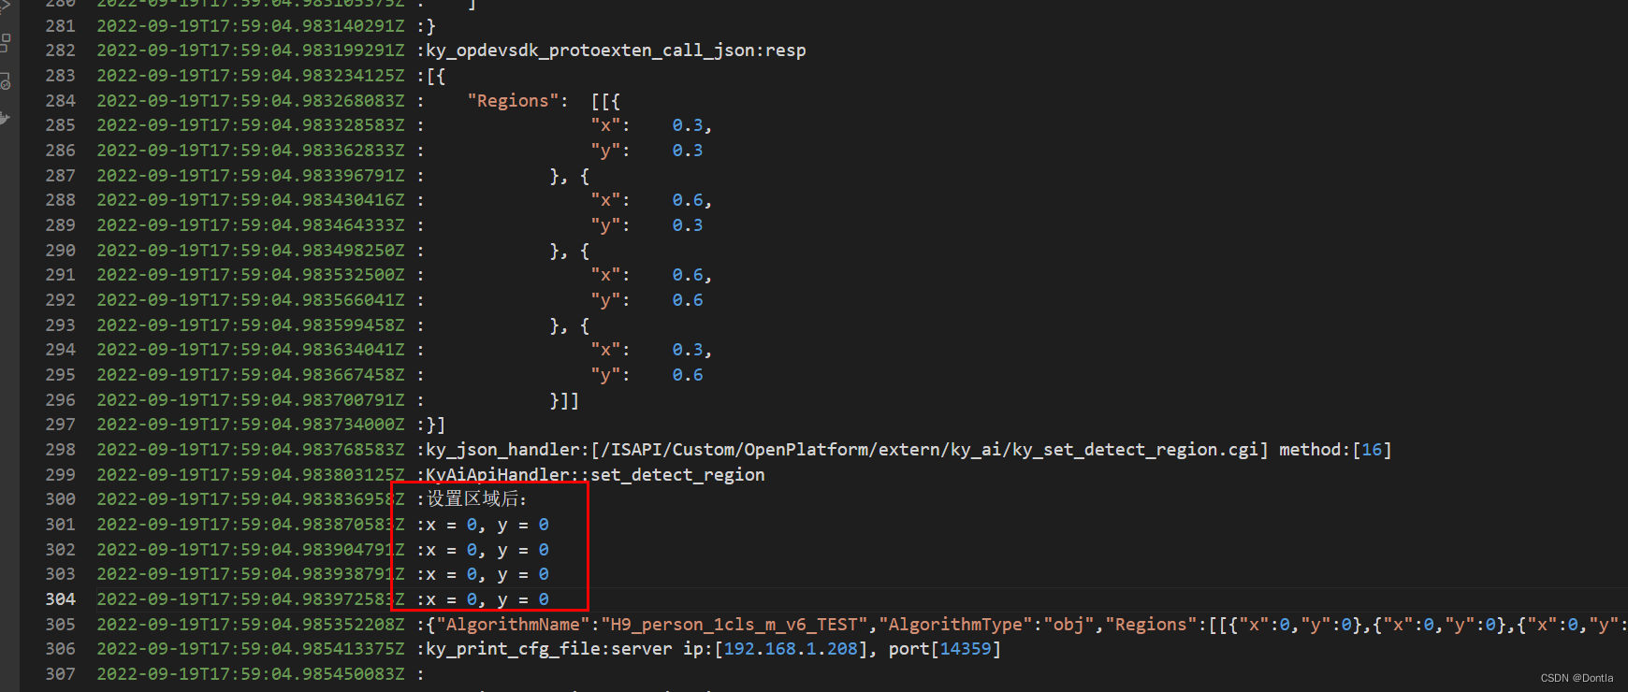Click the x value 0.6 on line 288

coord(688,200)
